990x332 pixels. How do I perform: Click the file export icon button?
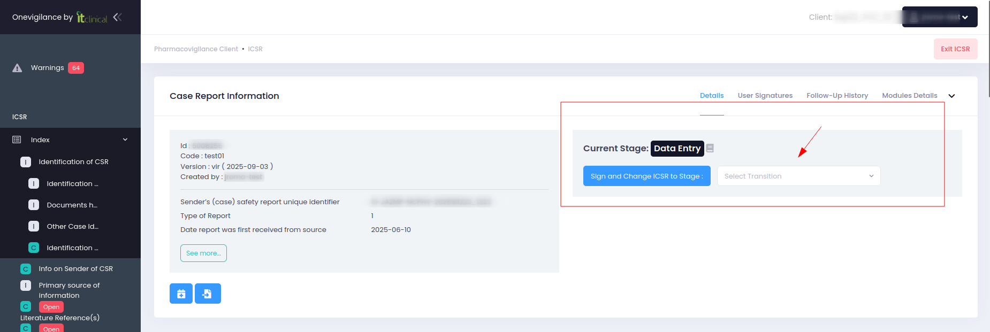click(x=208, y=294)
